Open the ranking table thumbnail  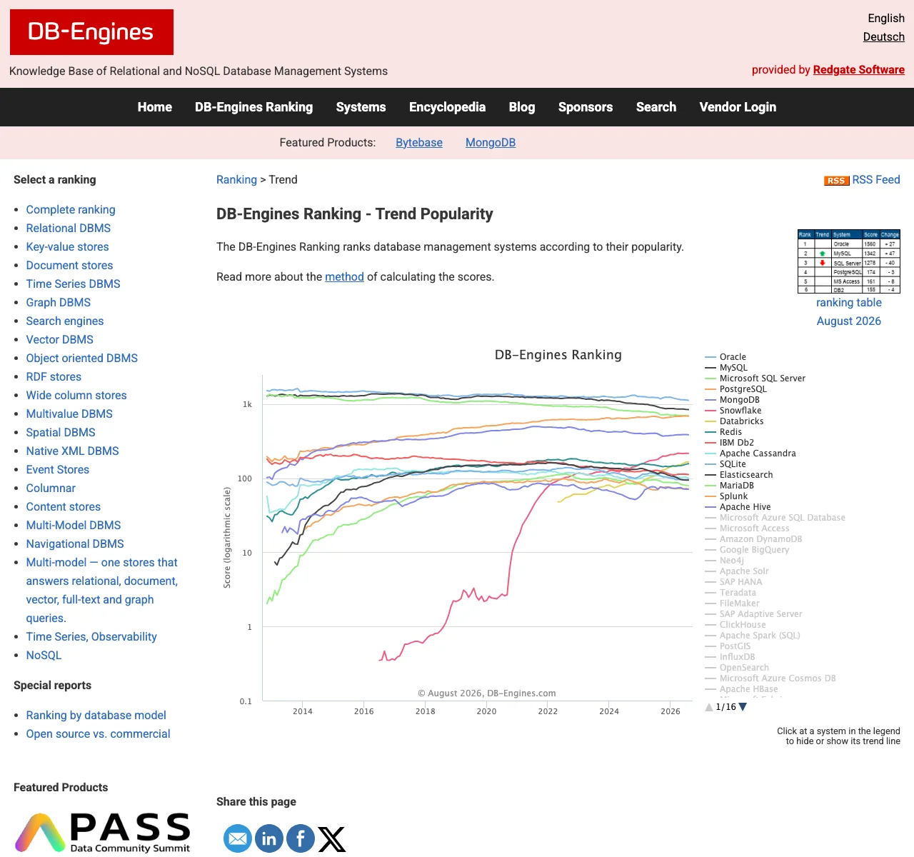[x=849, y=261]
